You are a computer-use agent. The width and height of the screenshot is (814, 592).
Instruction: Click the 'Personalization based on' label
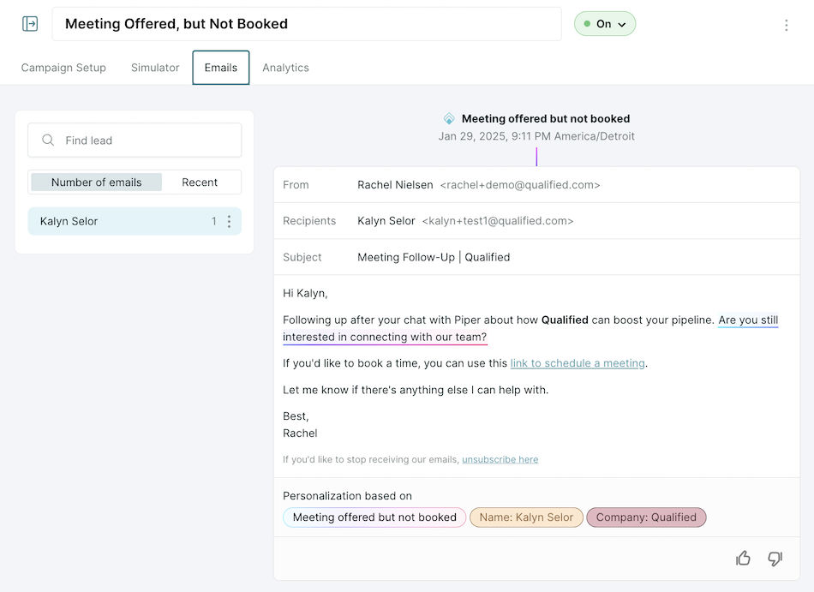point(347,496)
